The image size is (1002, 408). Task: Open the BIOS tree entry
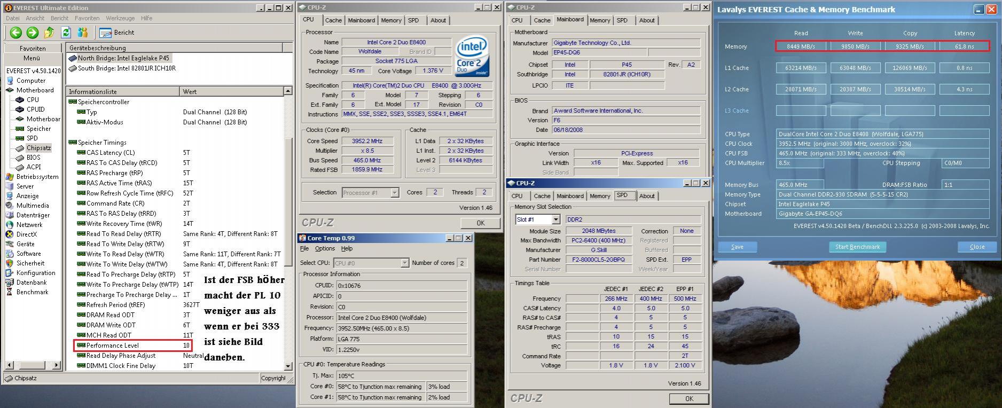(33, 158)
